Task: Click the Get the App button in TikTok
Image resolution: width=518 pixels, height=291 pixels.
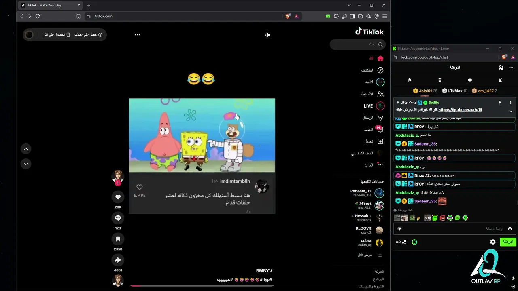Action: click(56, 35)
